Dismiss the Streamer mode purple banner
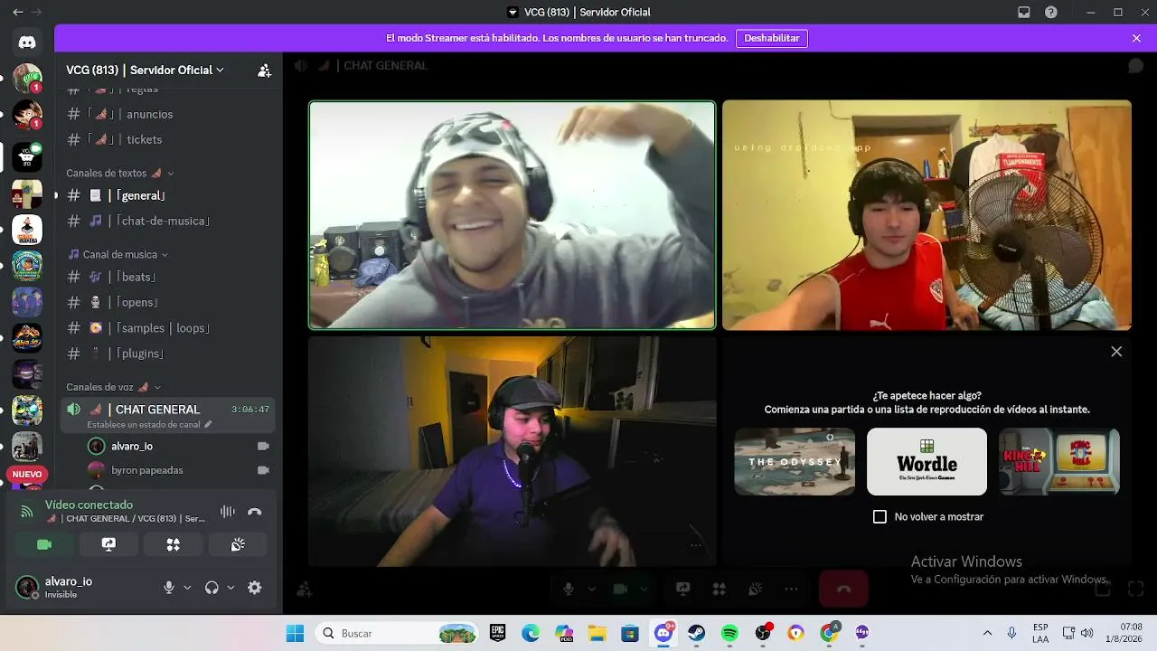1157x651 pixels. click(1136, 38)
